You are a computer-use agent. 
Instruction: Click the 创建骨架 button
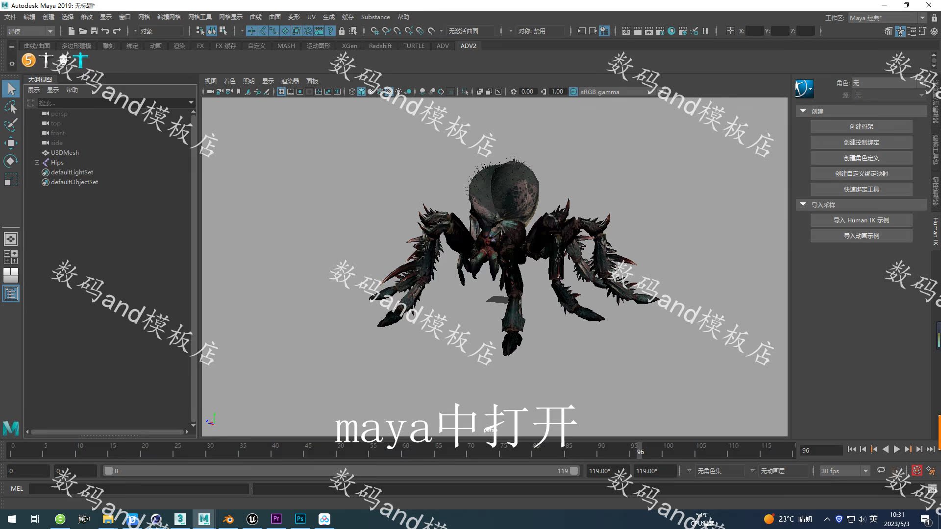[861, 127]
